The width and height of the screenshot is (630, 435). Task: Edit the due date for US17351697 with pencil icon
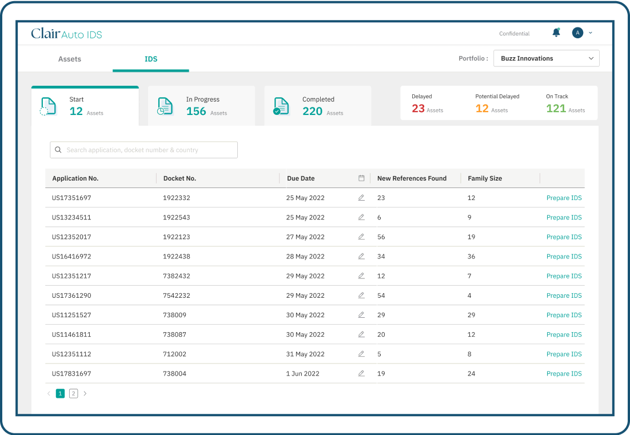click(x=361, y=197)
